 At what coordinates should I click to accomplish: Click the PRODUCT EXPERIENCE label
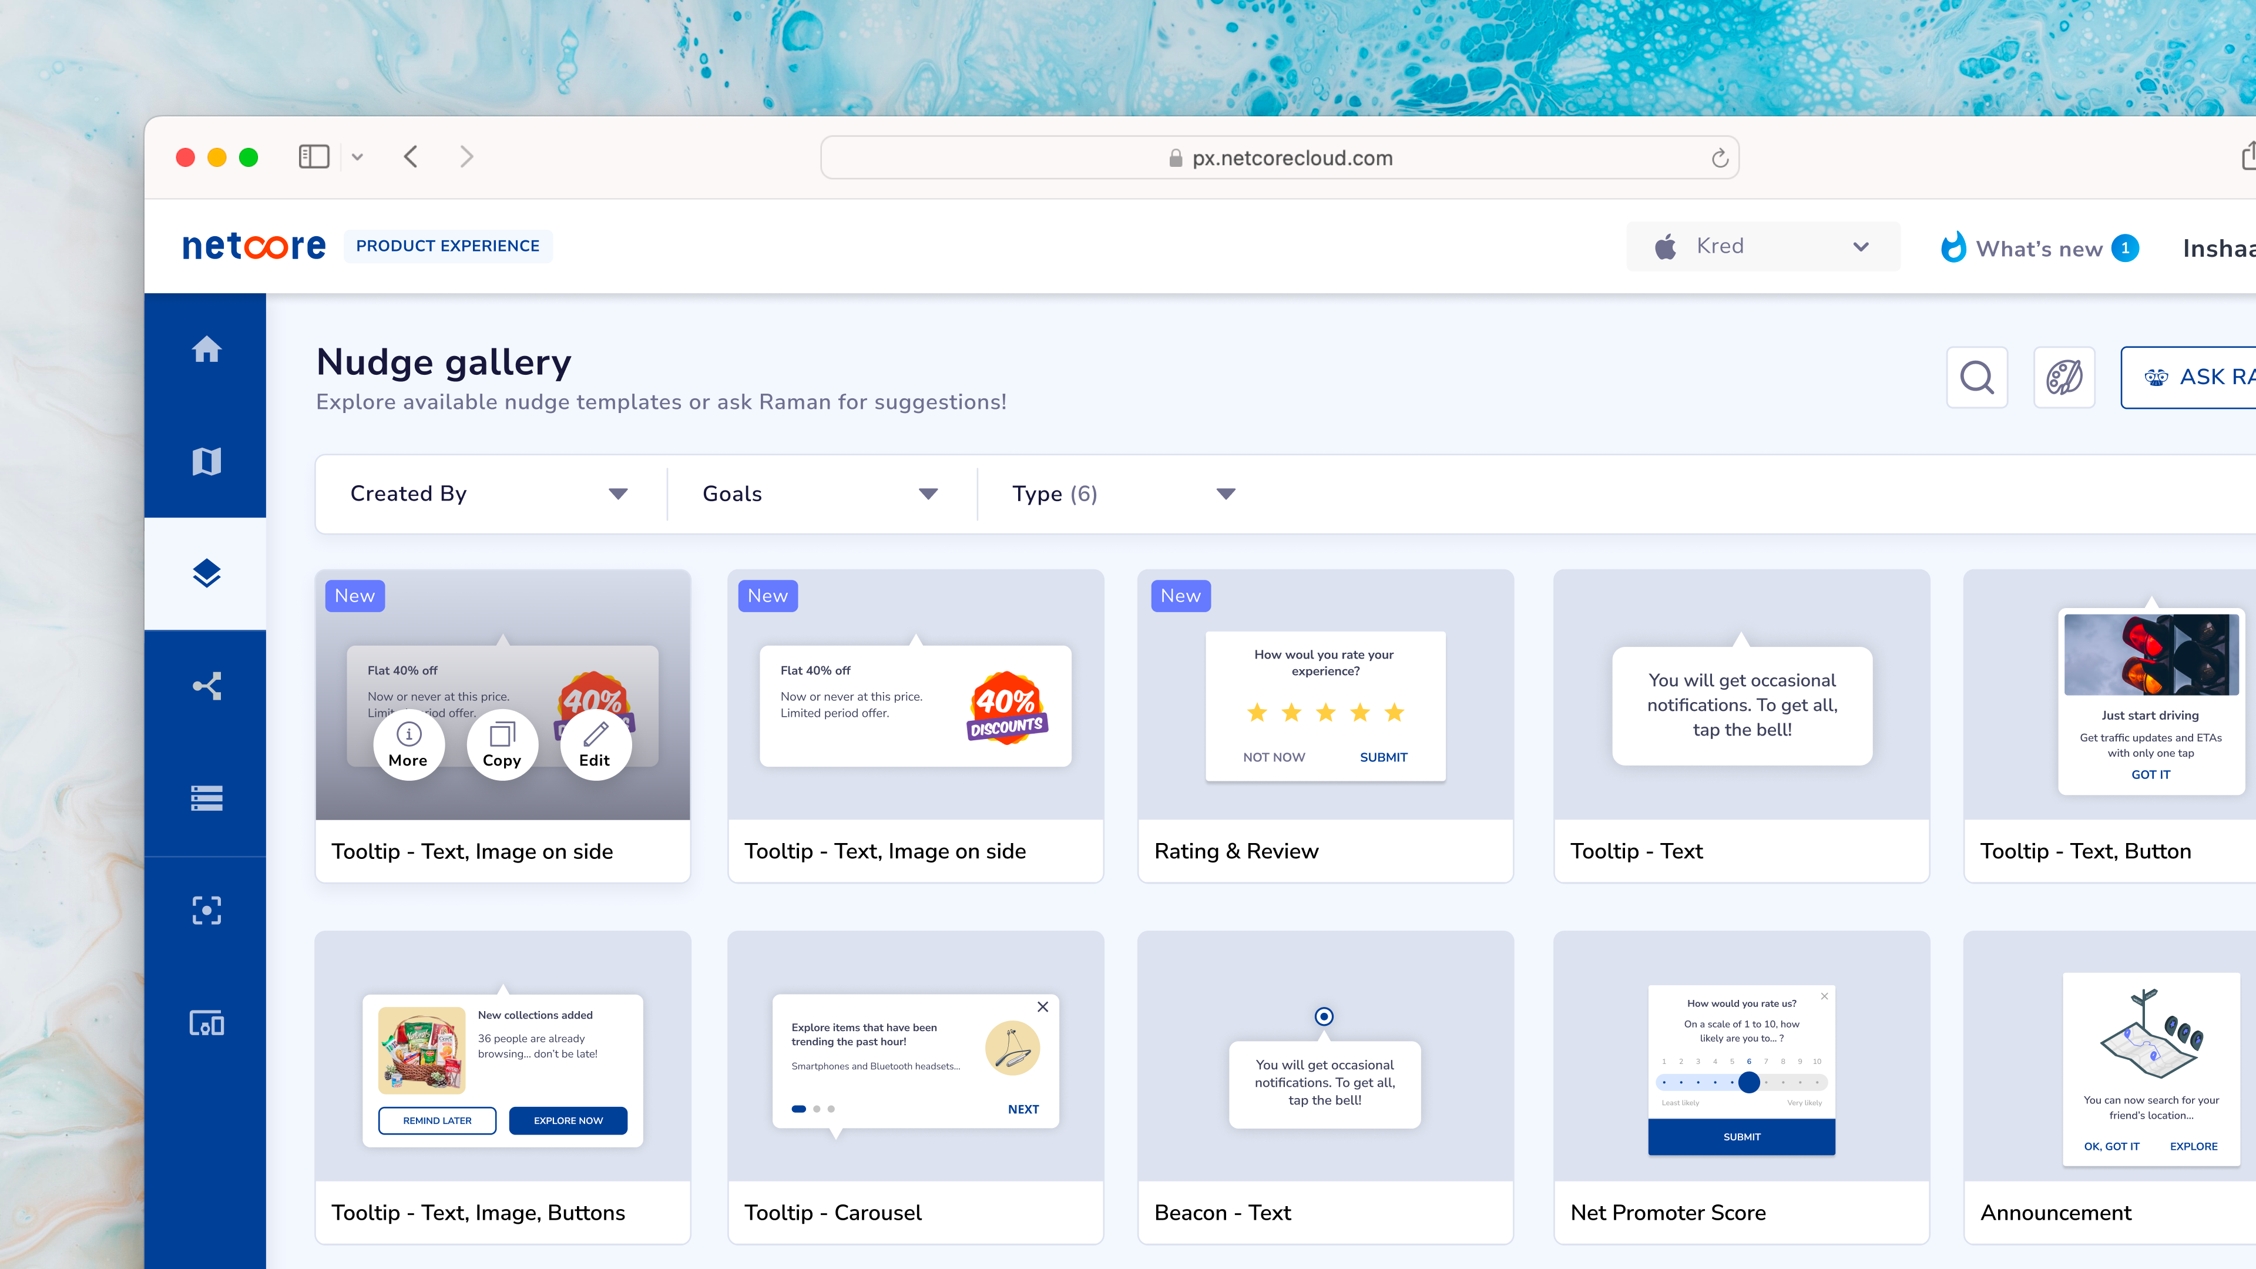coord(448,246)
